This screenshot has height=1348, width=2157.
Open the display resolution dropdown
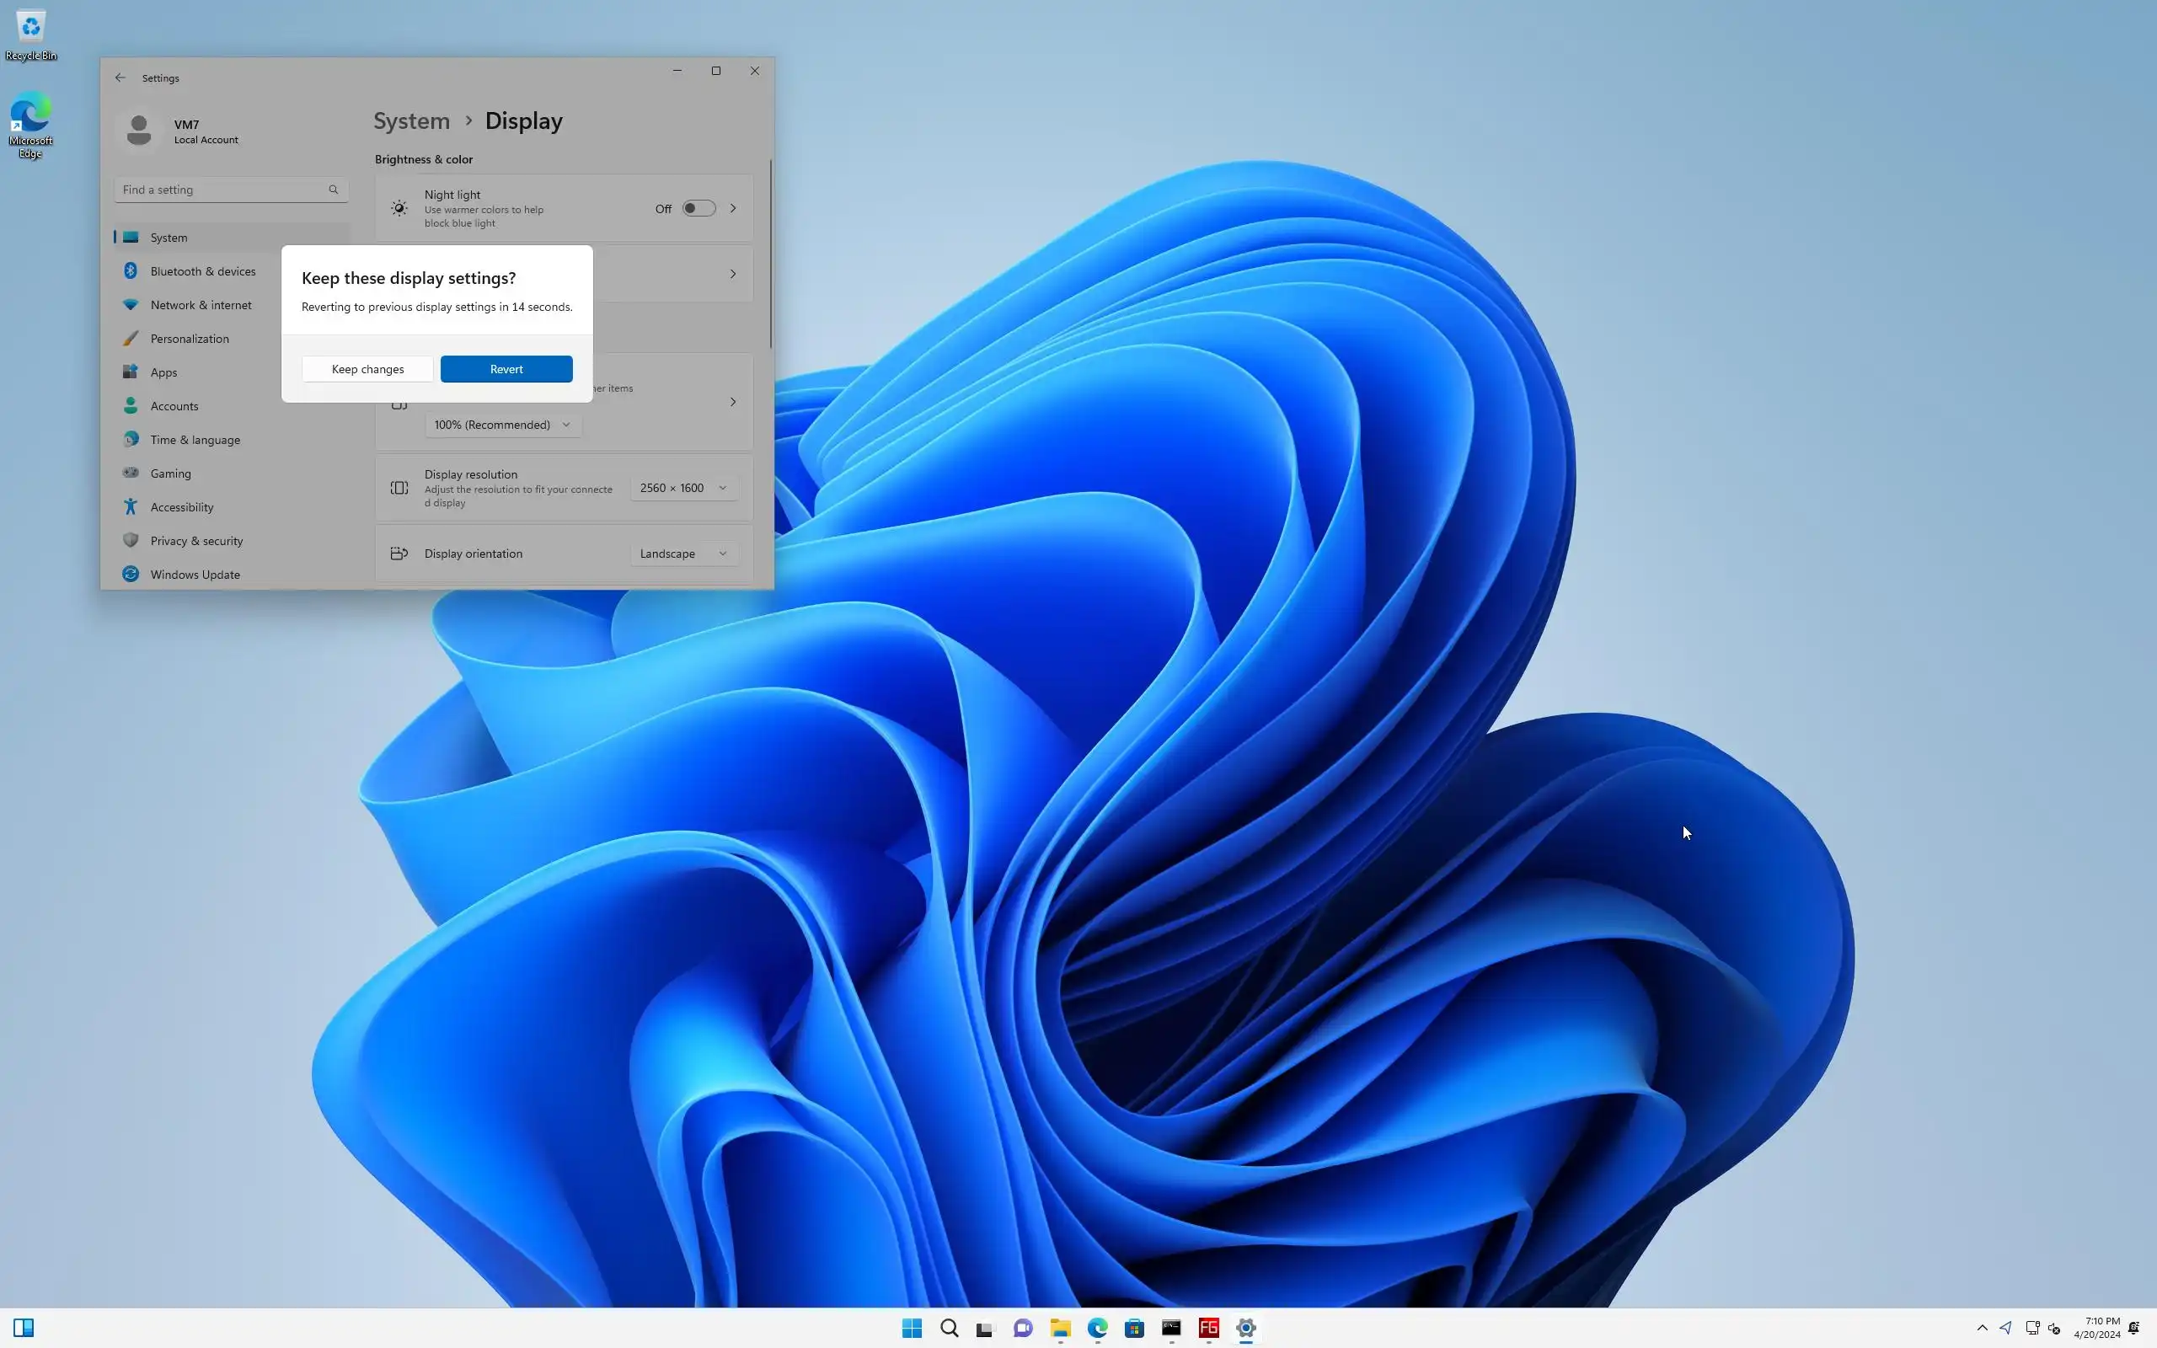pyautogui.click(x=682, y=488)
